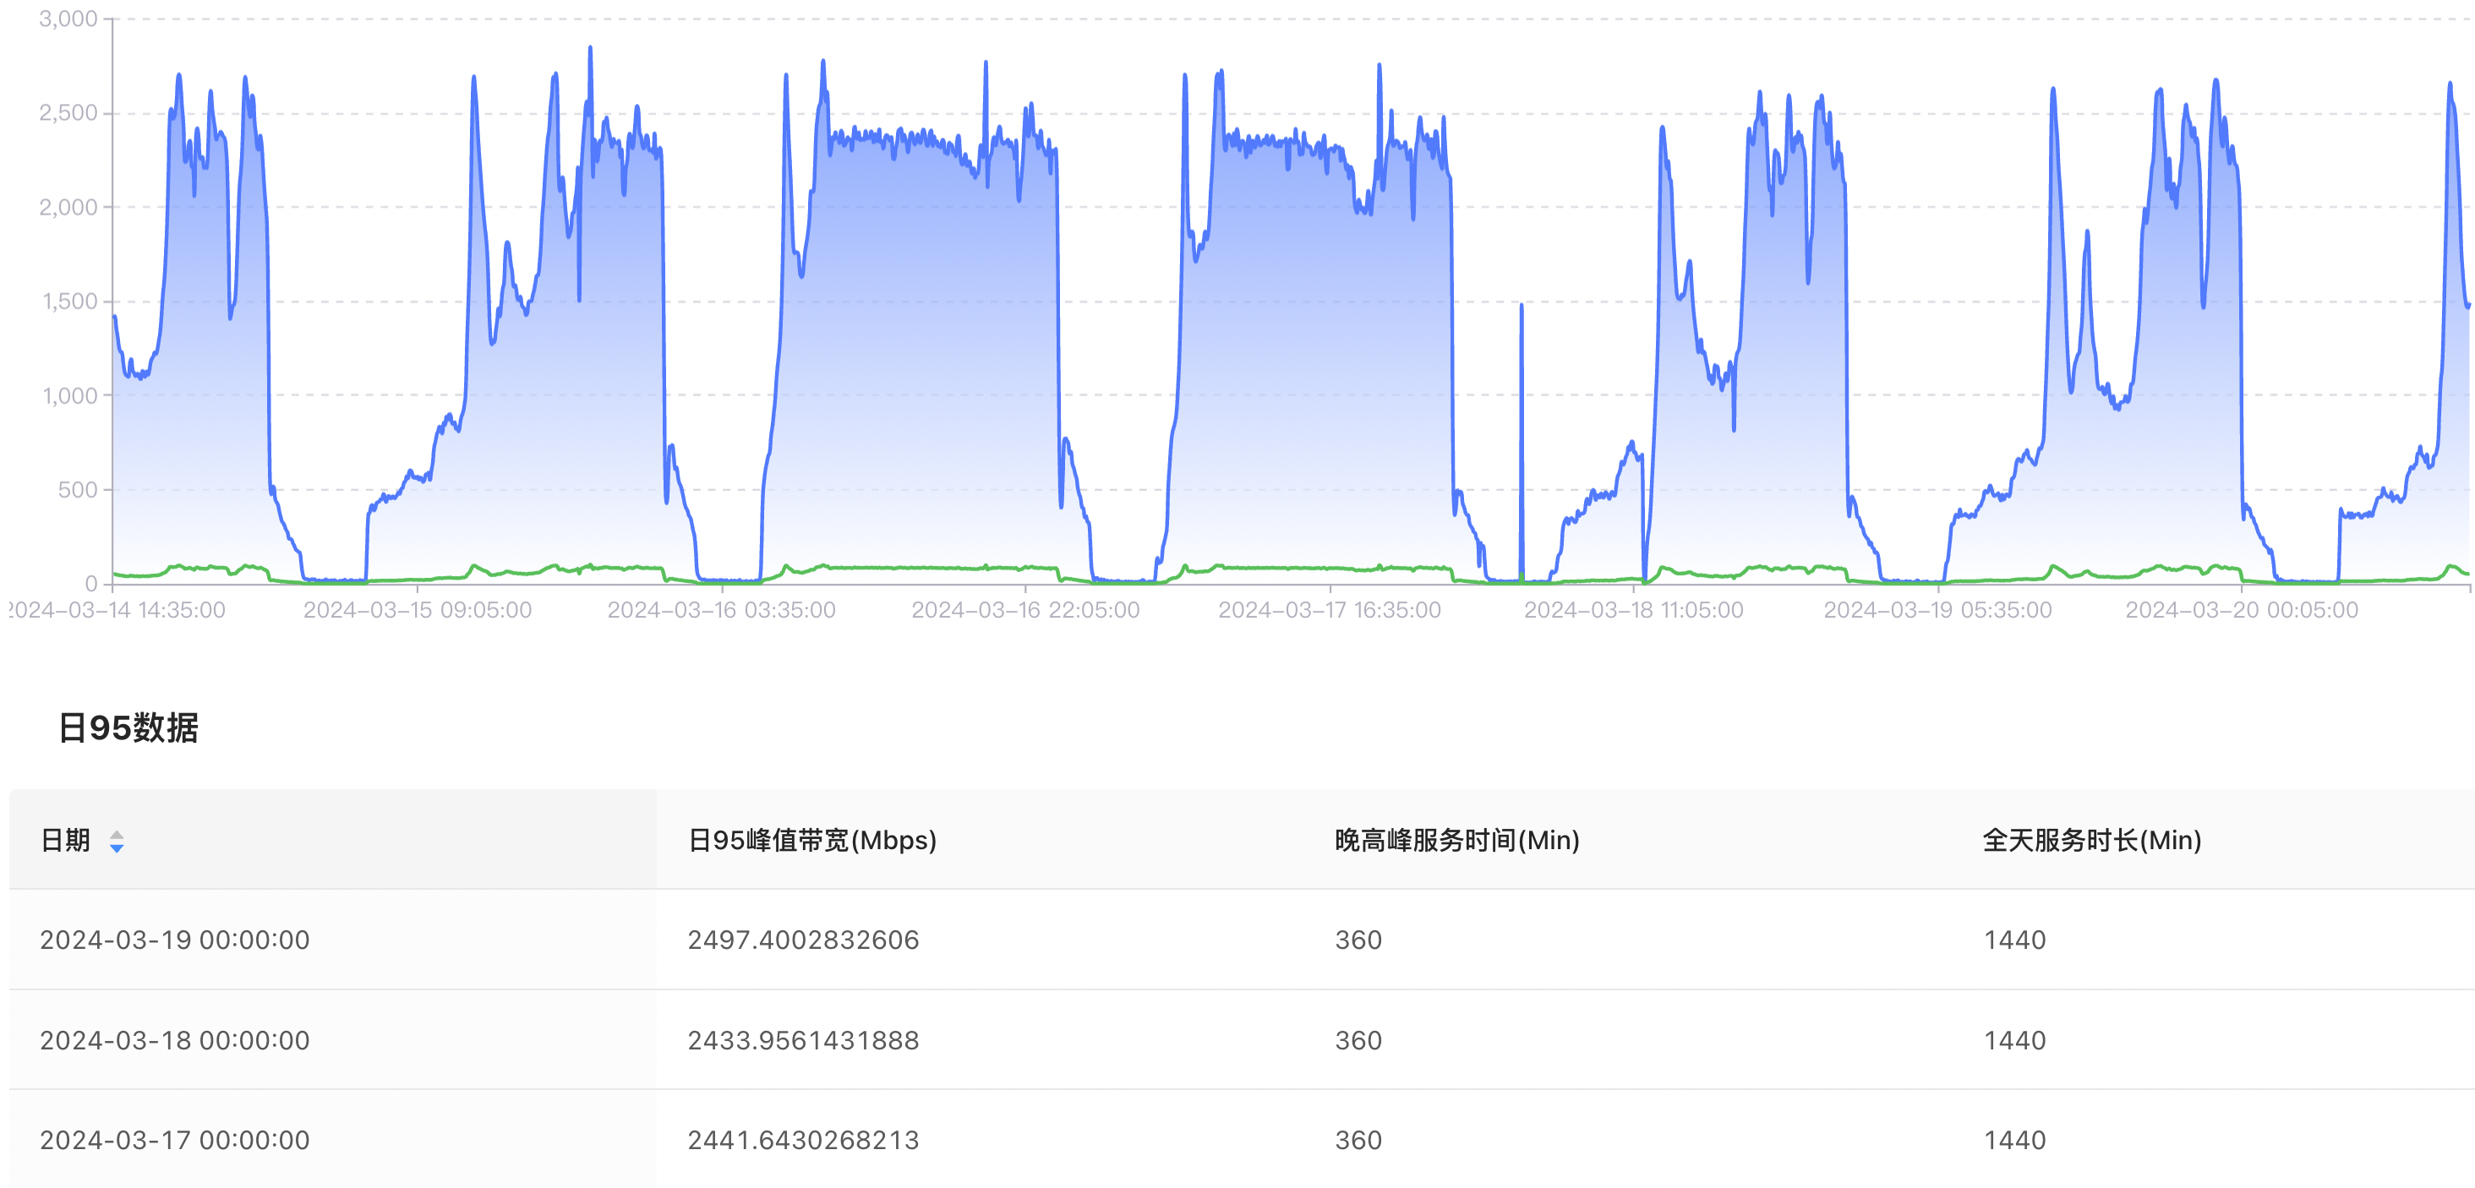
Task: Click 1440 in the 2024-03-19 row
Action: tap(2015, 940)
